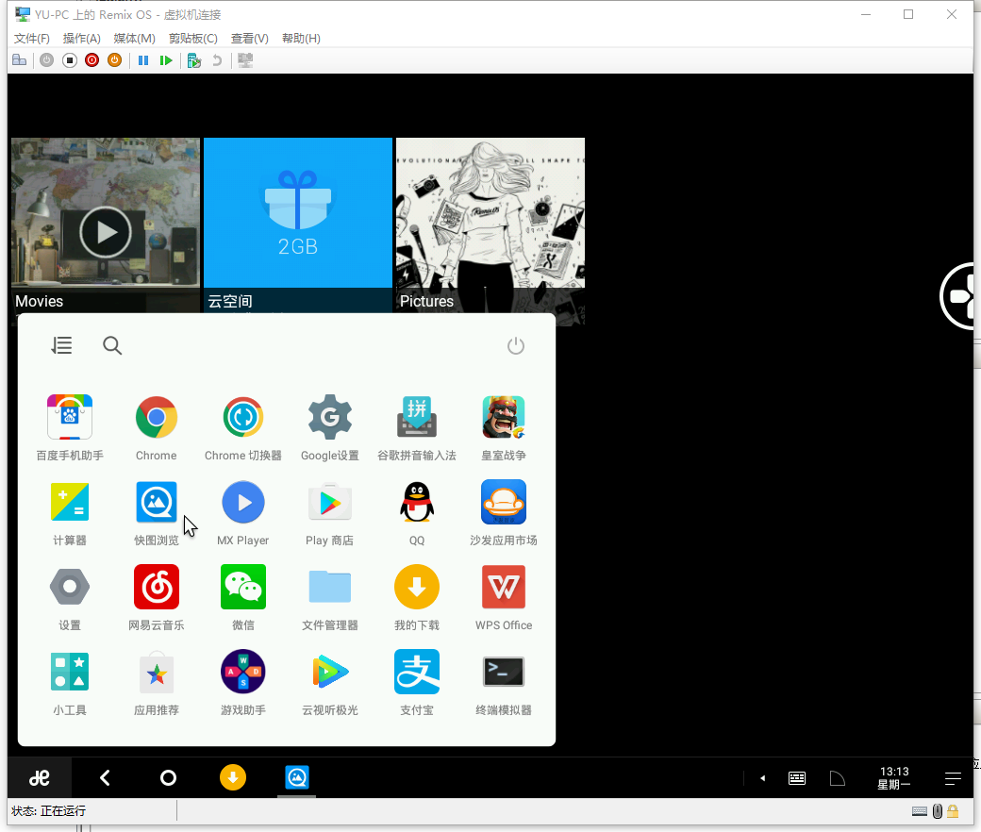
Task: Launch MX Player app
Action: click(243, 503)
